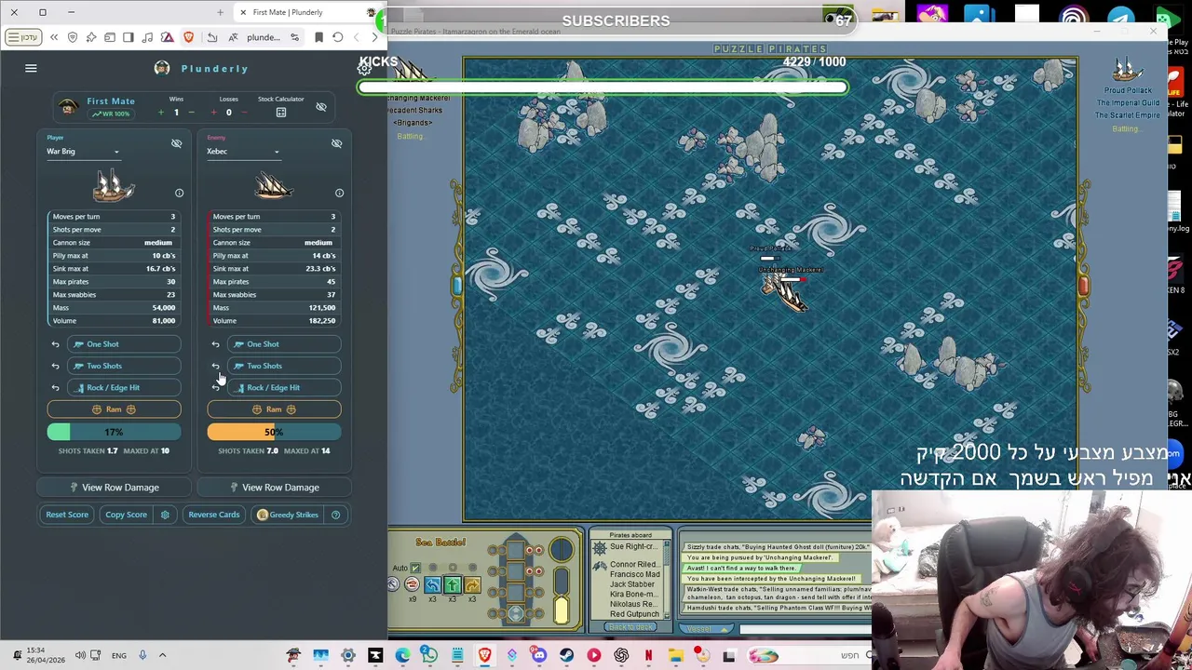Open the overlay settings gear near KICKS
Screen dimensions: 1192x670
coord(364,68)
